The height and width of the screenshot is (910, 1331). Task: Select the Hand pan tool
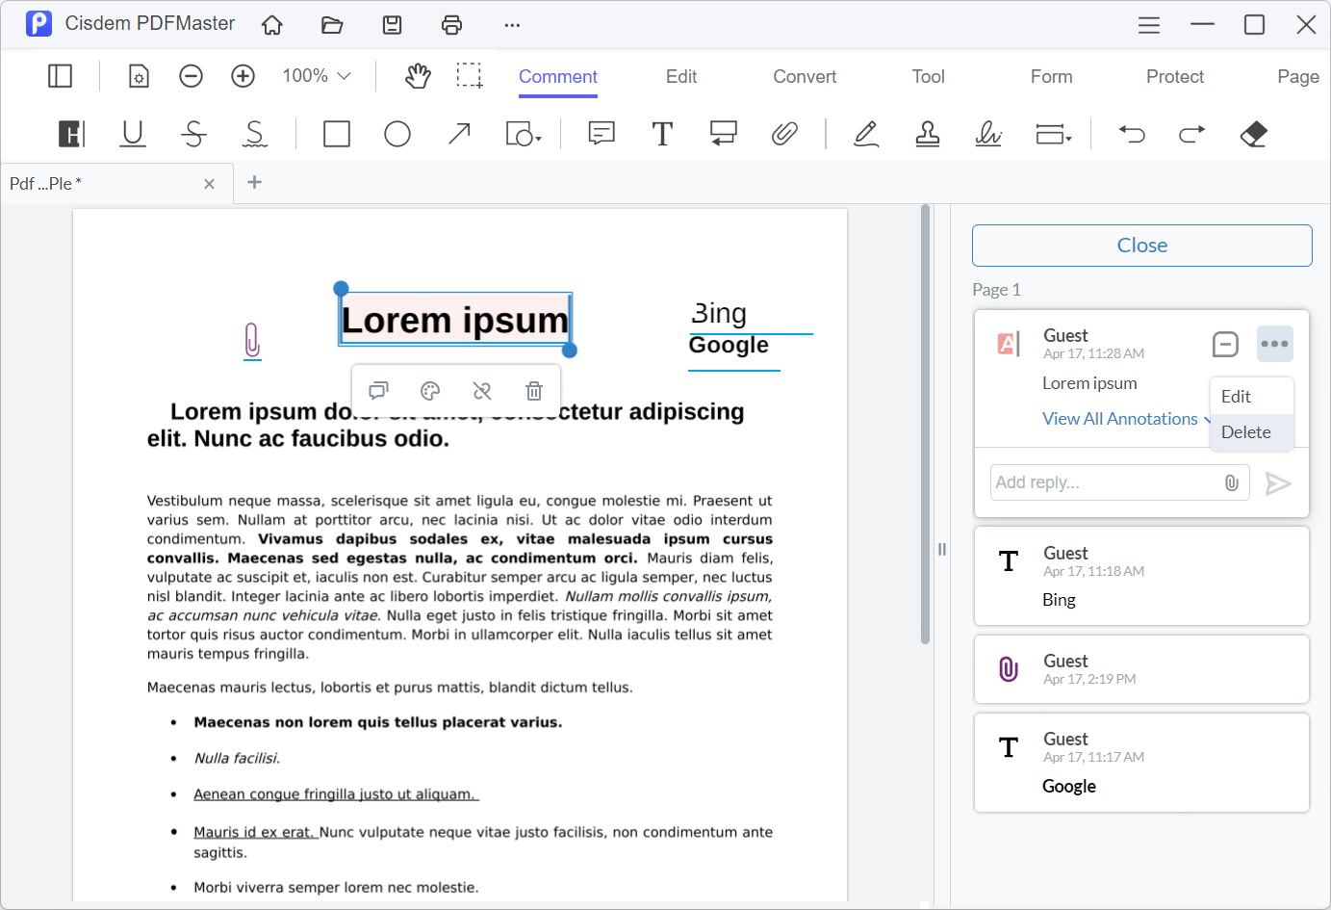pyautogui.click(x=418, y=75)
